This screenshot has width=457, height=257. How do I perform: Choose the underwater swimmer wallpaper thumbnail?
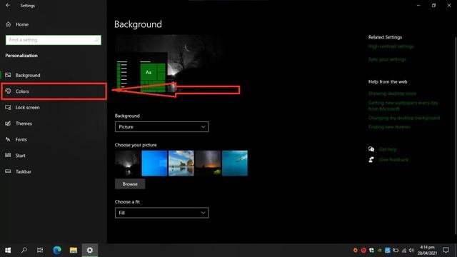tap(235, 163)
